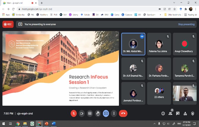The height and width of the screenshot is (127, 199).
Task: Open more options three-dot menu in Meet
Action: pyautogui.click(x=114, y=113)
